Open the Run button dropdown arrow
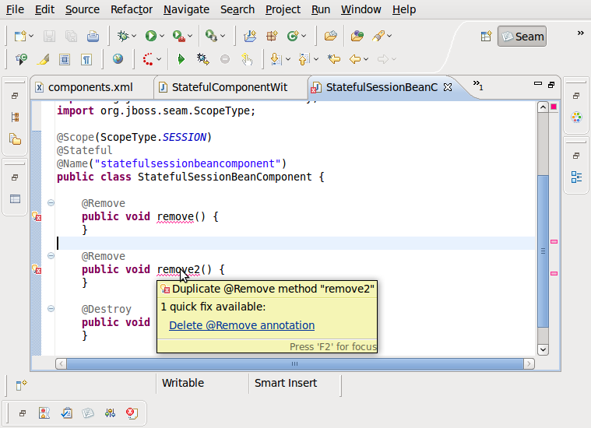Viewport: 591px width, 428px height. point(164,37)
